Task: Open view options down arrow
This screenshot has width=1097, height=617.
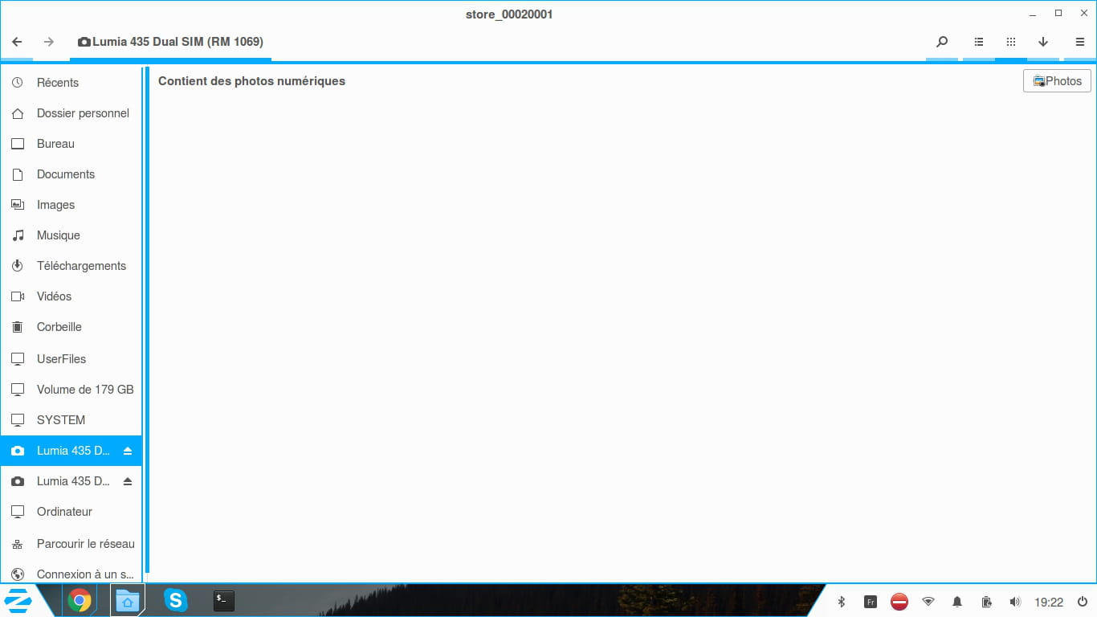Action: [x=1043, y=42]
